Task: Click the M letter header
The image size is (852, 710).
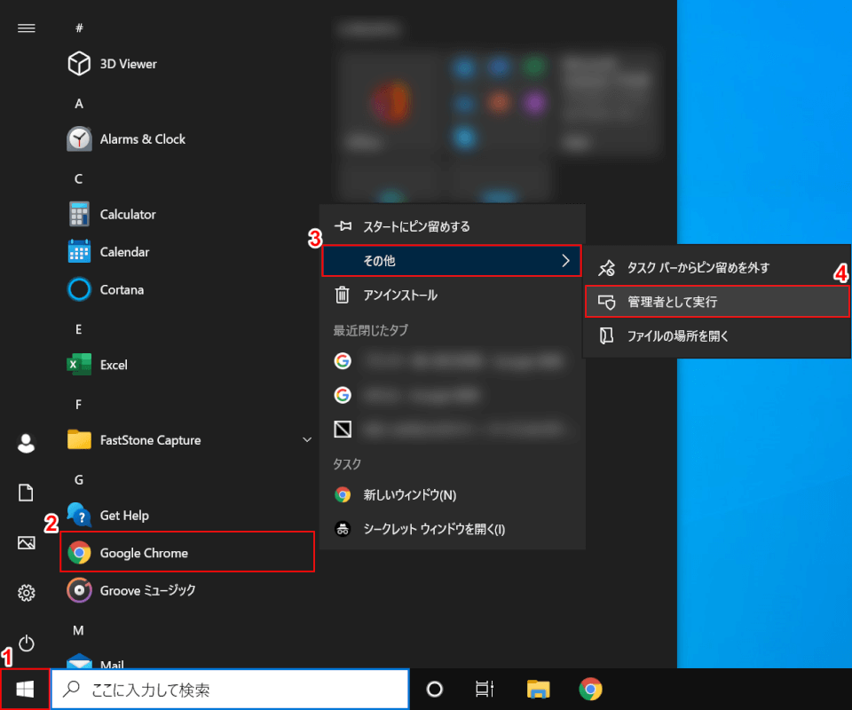Action: (x=79, y=630)
